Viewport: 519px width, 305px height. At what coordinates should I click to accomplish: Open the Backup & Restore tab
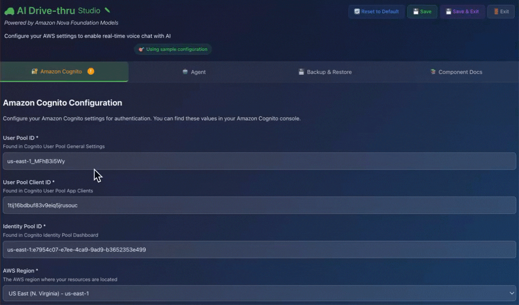[325, 72]
